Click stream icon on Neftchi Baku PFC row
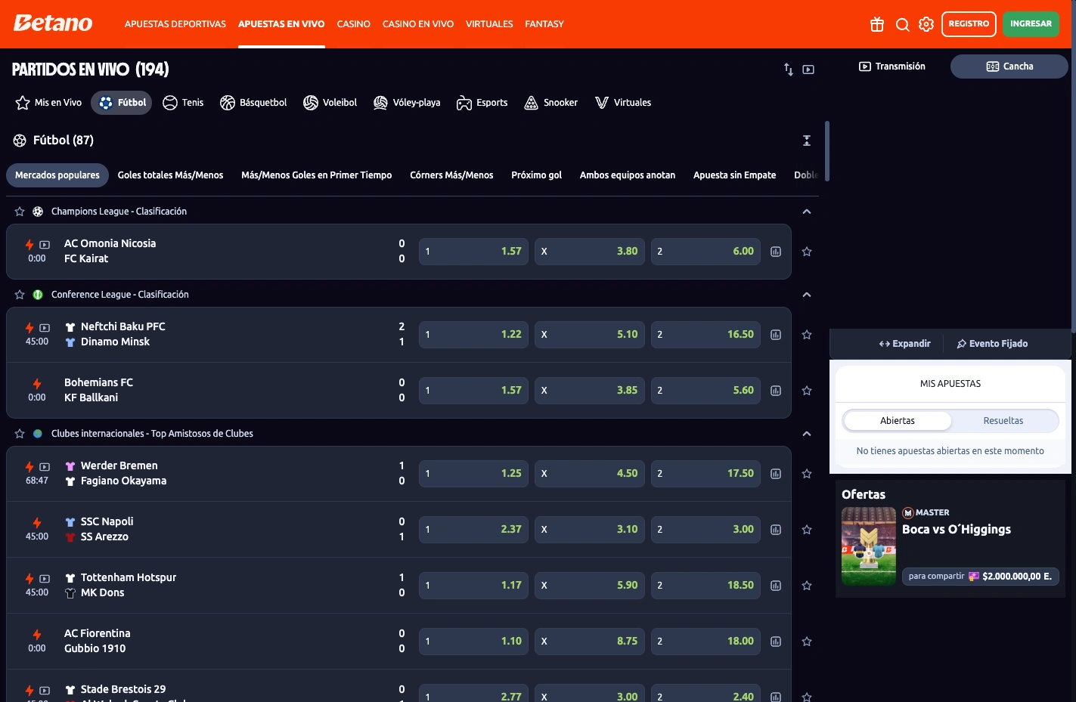The image size is (1076, 702). tap(45, 328)
